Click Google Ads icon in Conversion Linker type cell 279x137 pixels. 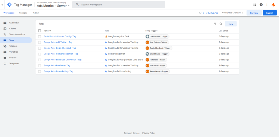coord(106,54)
